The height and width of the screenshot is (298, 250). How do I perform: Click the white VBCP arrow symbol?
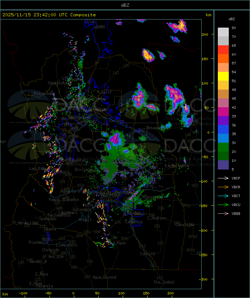pyautogui.click(x=223, y=178)
